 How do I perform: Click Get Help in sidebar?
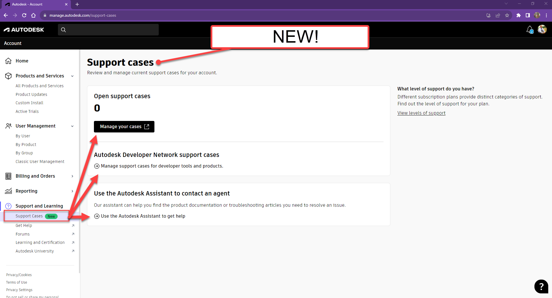click(24, 225)
